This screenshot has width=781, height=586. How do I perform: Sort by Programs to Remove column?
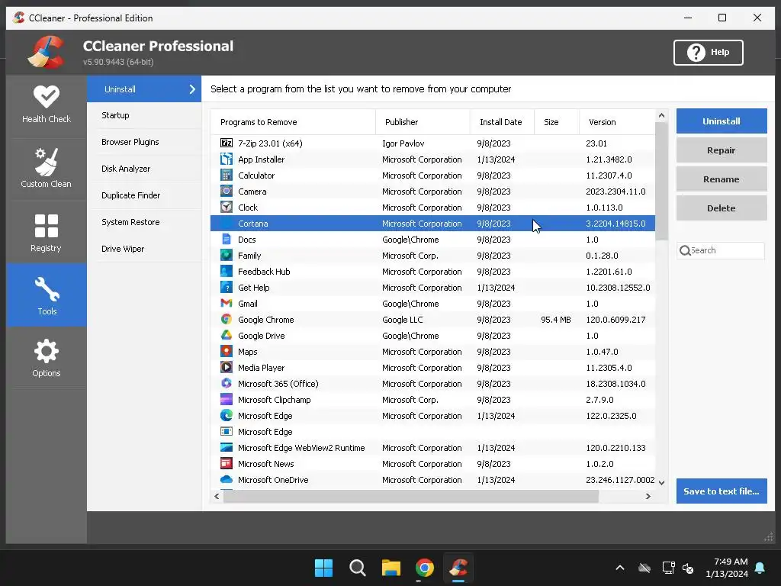pyautogui.click(x=293, y=122)
